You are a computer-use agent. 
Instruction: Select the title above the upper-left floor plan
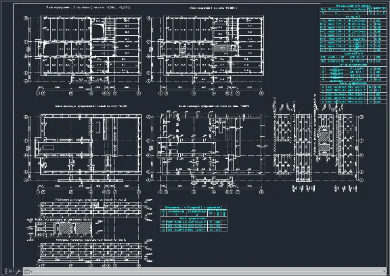pos(88,7)
